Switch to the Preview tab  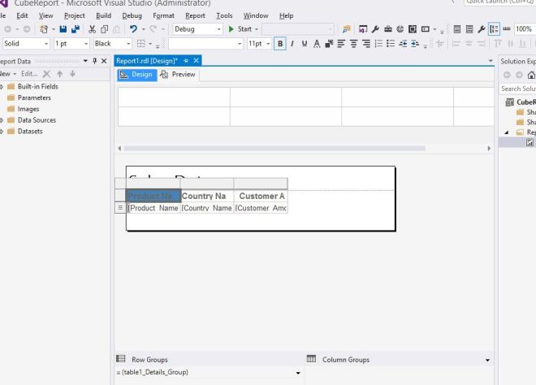[x=179, y=75]
